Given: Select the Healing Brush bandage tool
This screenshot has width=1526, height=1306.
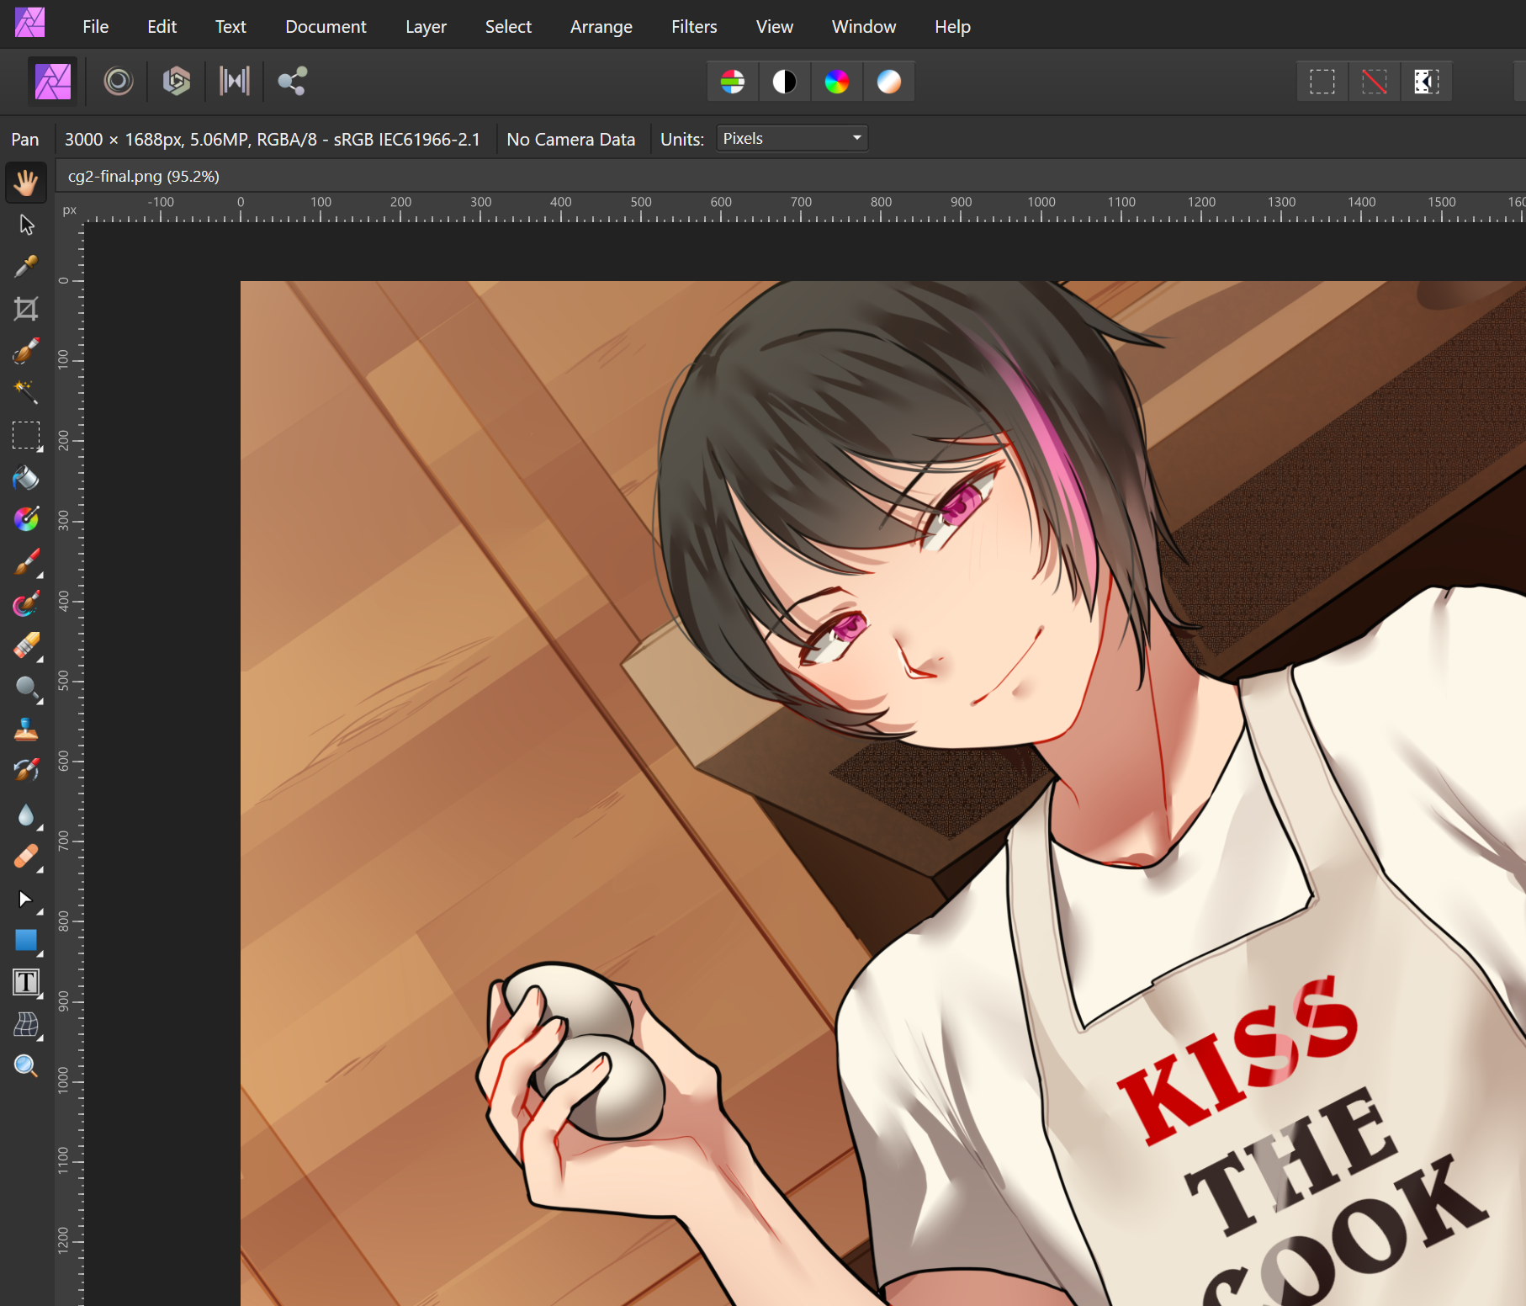Looking at the screenshot, I should pyautogui.click(x=26, y=857).
